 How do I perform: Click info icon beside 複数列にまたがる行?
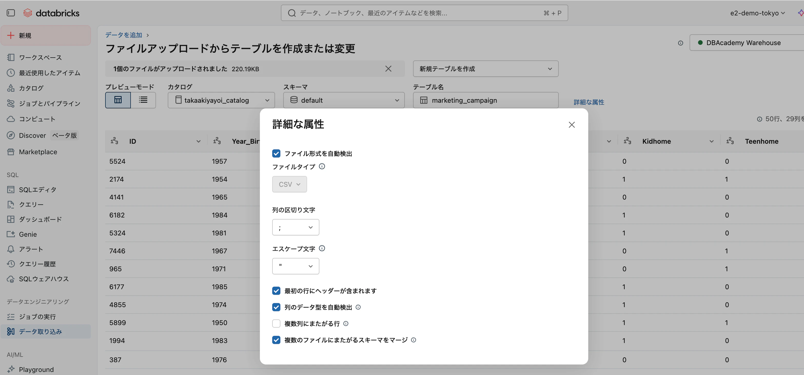tap(346, 324)
